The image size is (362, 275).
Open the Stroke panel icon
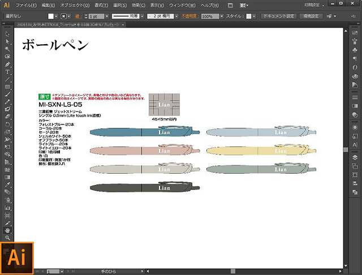click(355, 97)
